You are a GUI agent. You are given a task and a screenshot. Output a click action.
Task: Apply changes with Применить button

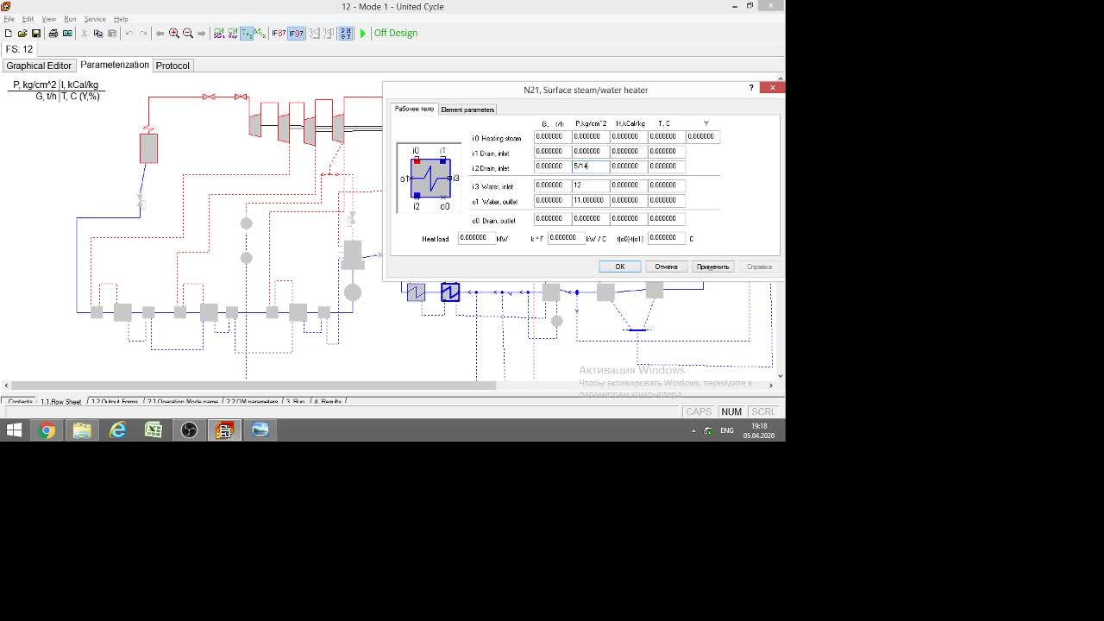click(x=712, y=267)
